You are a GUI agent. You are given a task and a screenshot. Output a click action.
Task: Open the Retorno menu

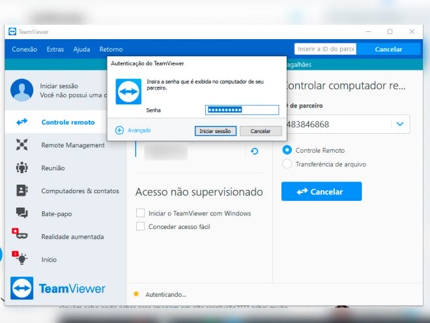pos(111,49)
